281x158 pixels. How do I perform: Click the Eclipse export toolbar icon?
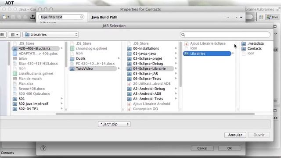(x=32, y=17)
